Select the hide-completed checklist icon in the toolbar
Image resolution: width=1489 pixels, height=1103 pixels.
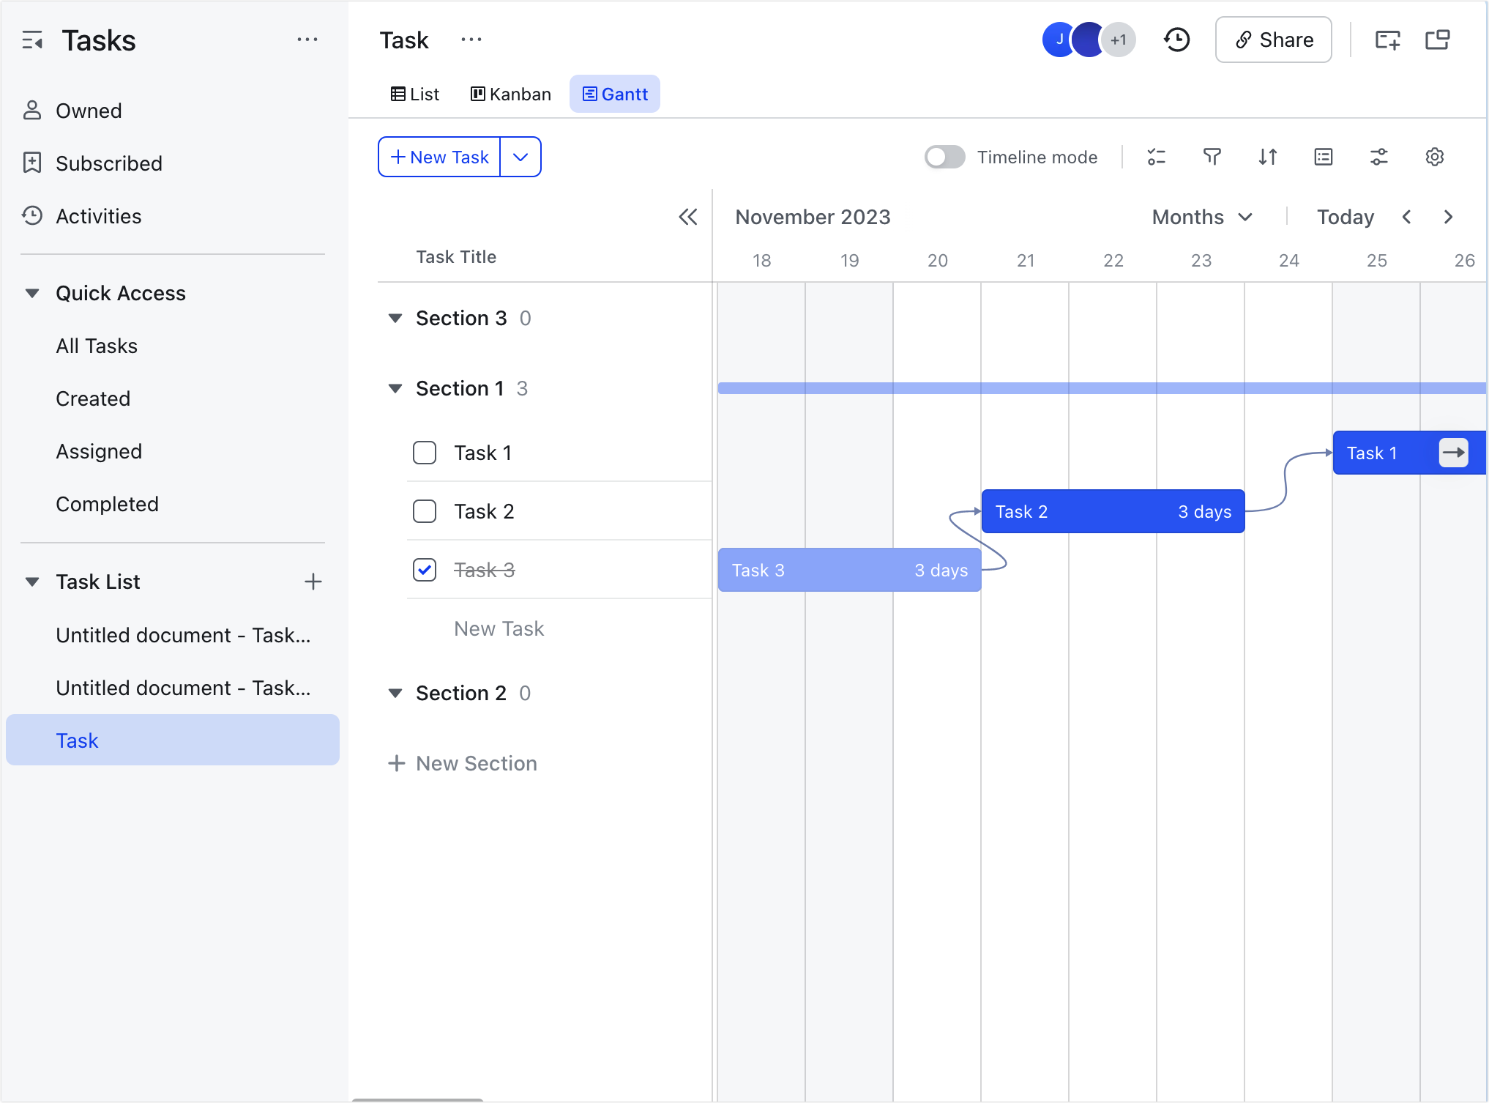[x=1157, y=157]
